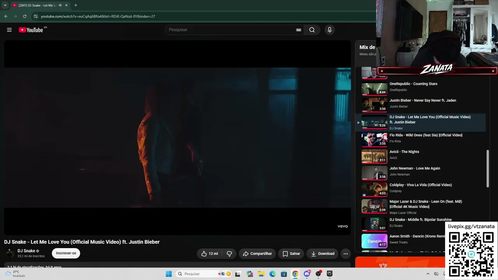Open Task View on the taskbar
This screenshot has width=498, height=280.
(238, 274)
